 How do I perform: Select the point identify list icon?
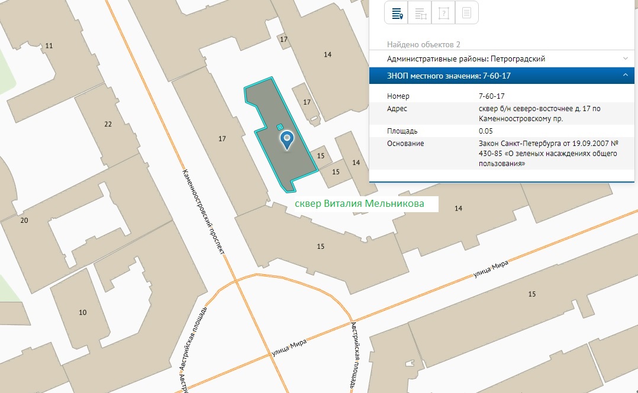tap(397, 13)
